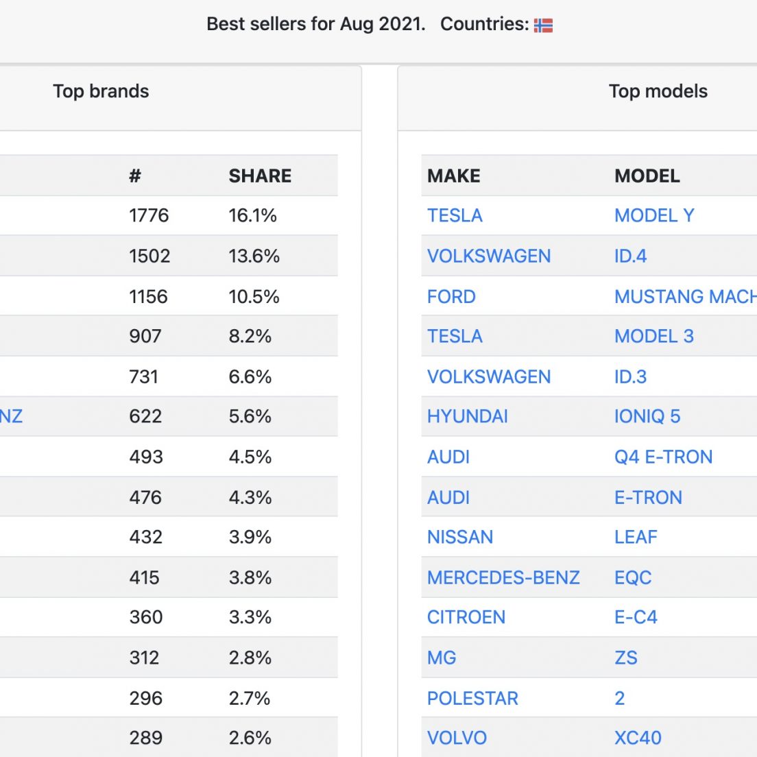This screenshot has height=757, width=757.
Task: Select the 13.6% share cell
Action: pyautogui.click(x=254, y=256)
